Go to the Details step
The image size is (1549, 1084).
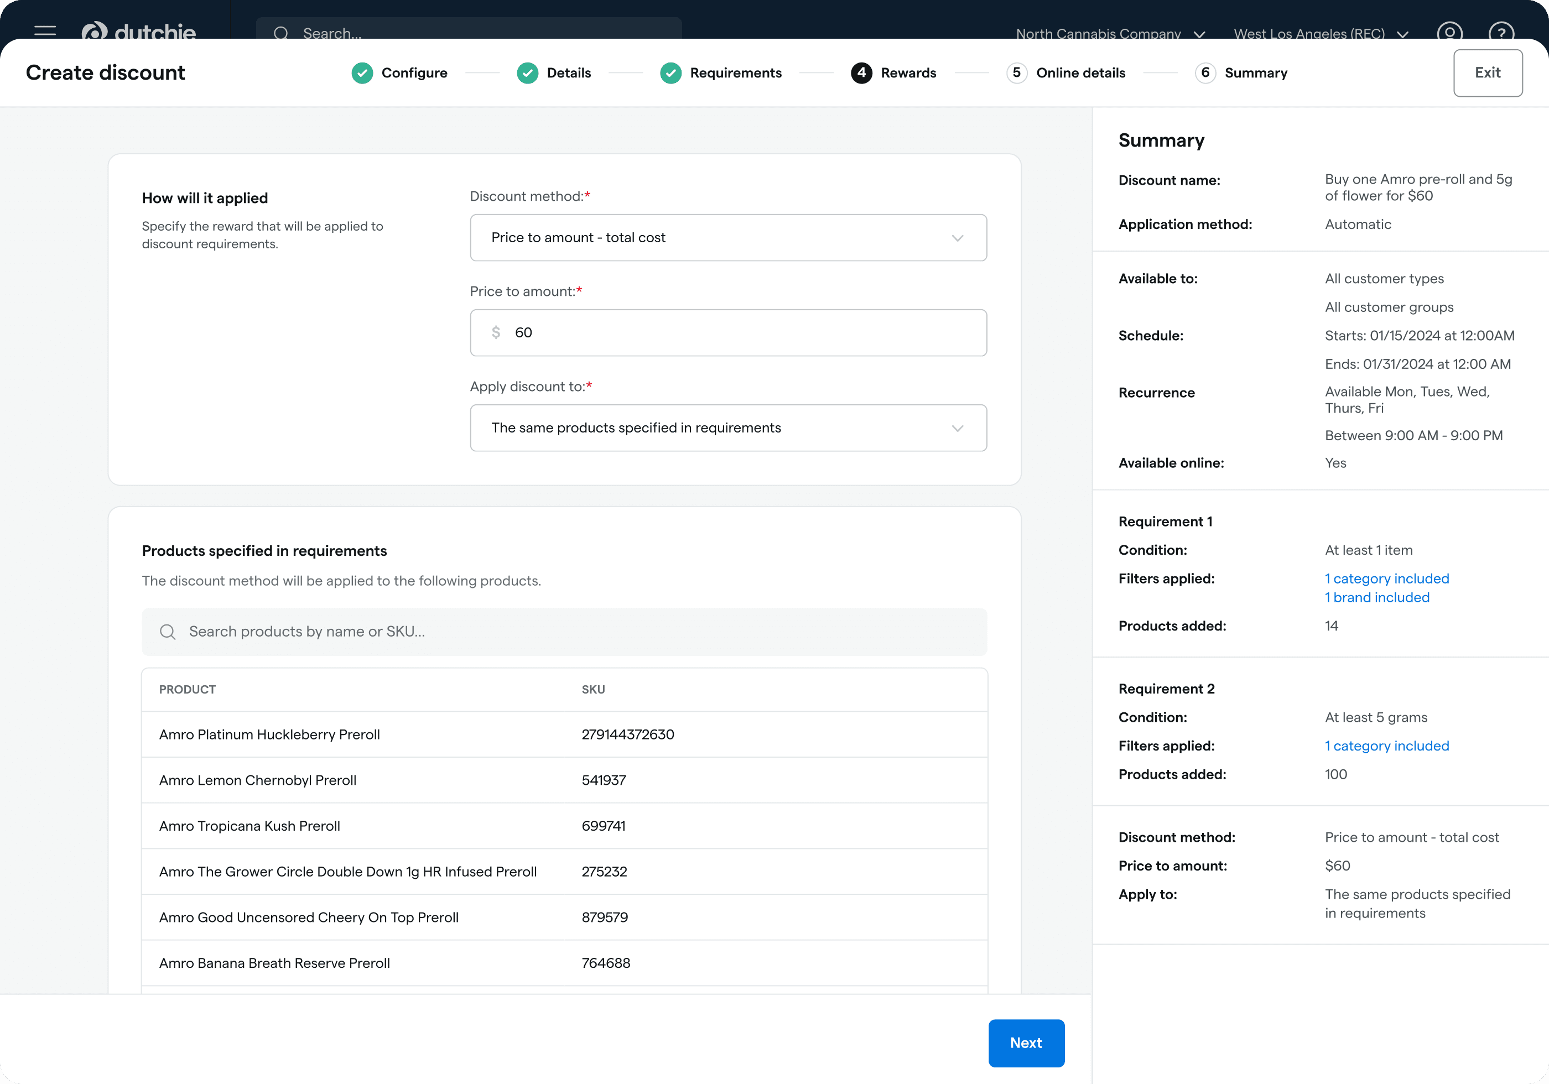[x=569, y=73]
